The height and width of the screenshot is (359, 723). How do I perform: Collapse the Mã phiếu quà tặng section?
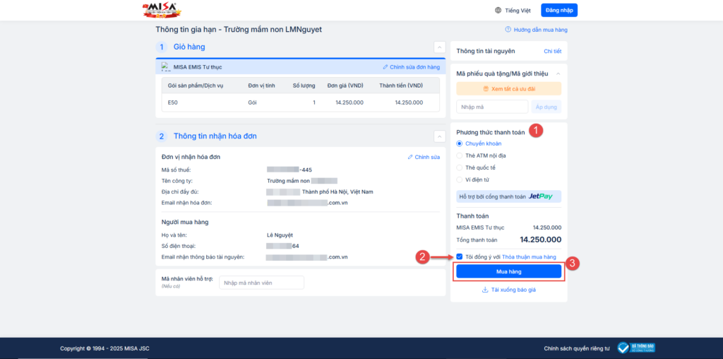pos(558,73)
